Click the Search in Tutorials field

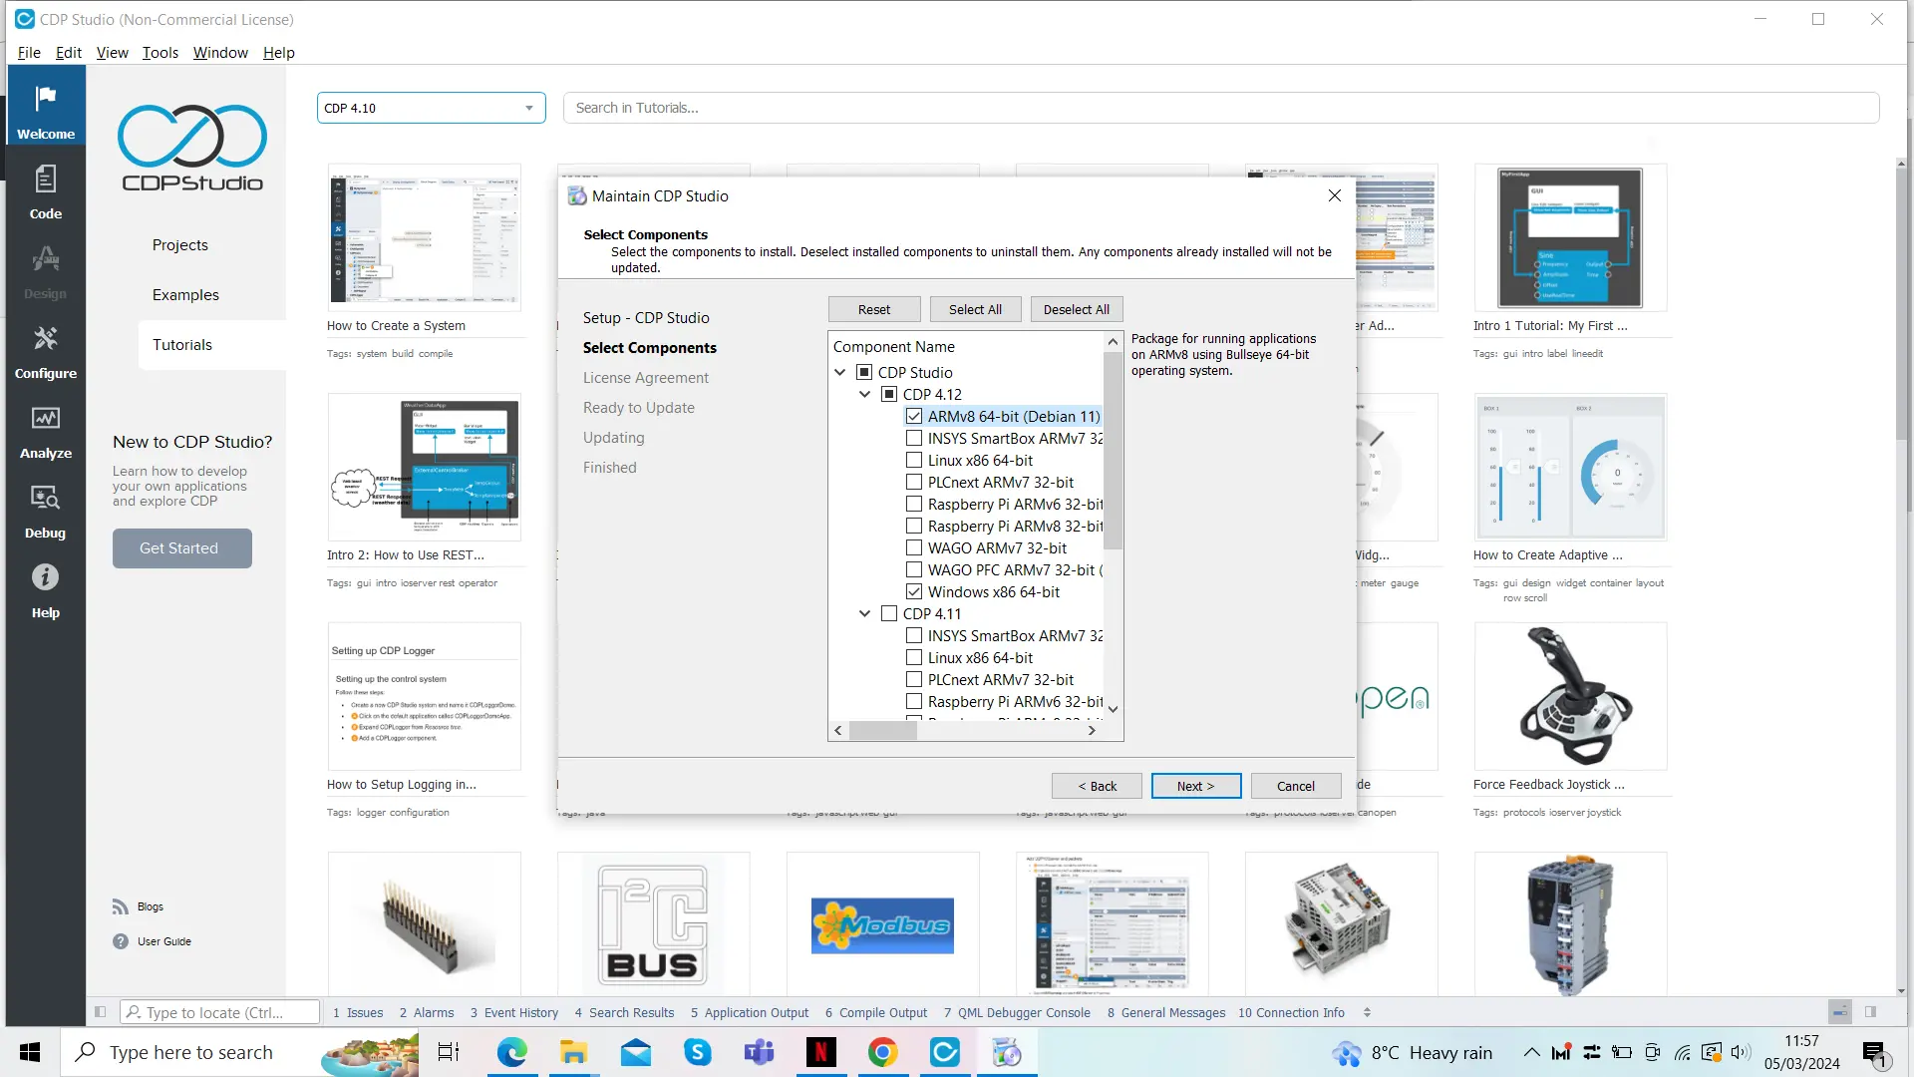[1220, 108]
